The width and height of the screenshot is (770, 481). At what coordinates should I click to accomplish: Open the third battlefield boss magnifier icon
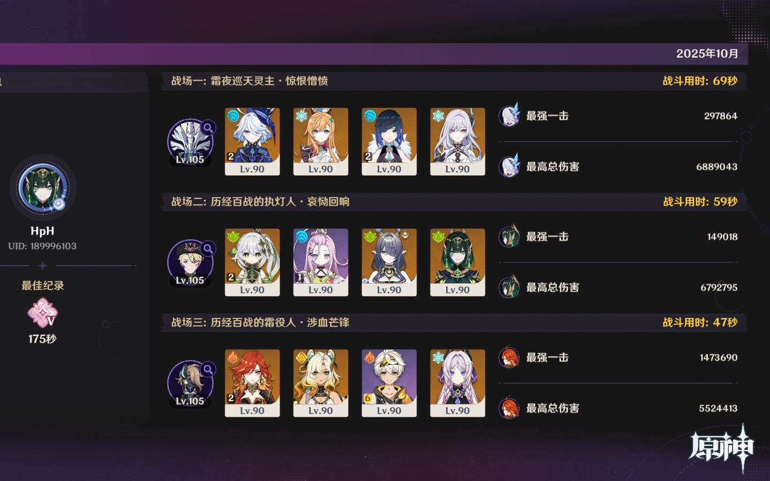coord(208,369)
